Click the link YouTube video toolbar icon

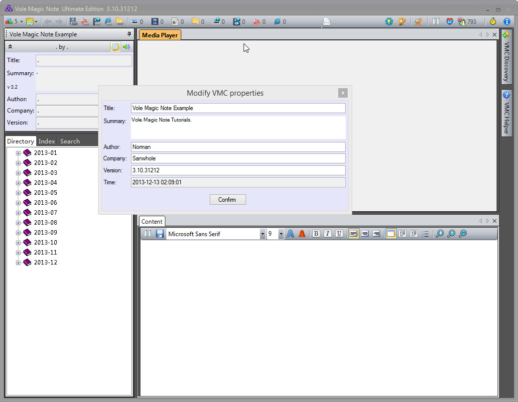point(85,21)
